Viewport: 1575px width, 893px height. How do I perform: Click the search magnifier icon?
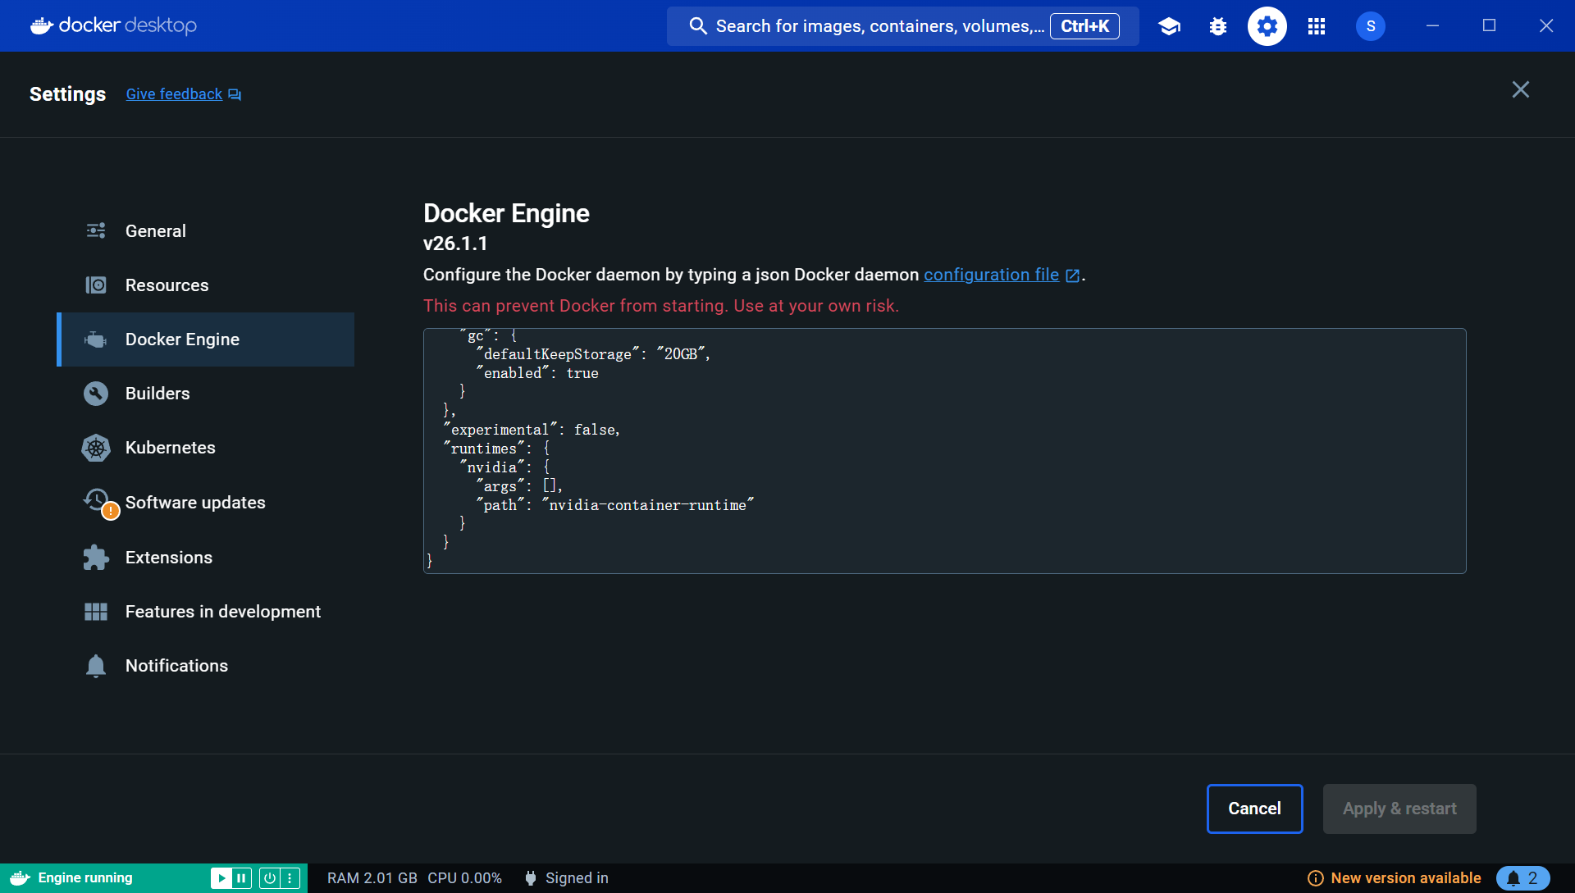(698, 26)
